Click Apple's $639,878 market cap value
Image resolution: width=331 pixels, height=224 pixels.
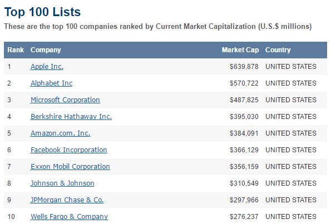pyautogui.click(x=244, y=67)
